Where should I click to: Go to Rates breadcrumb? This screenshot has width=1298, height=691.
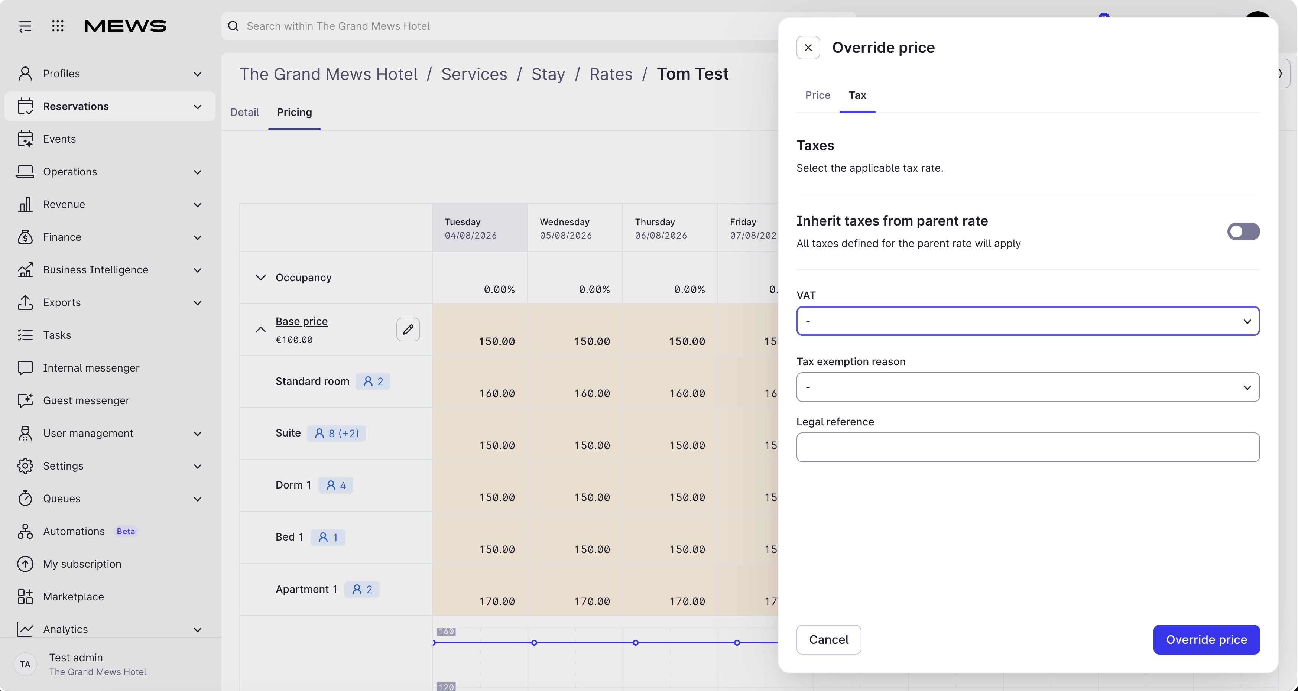611,74
